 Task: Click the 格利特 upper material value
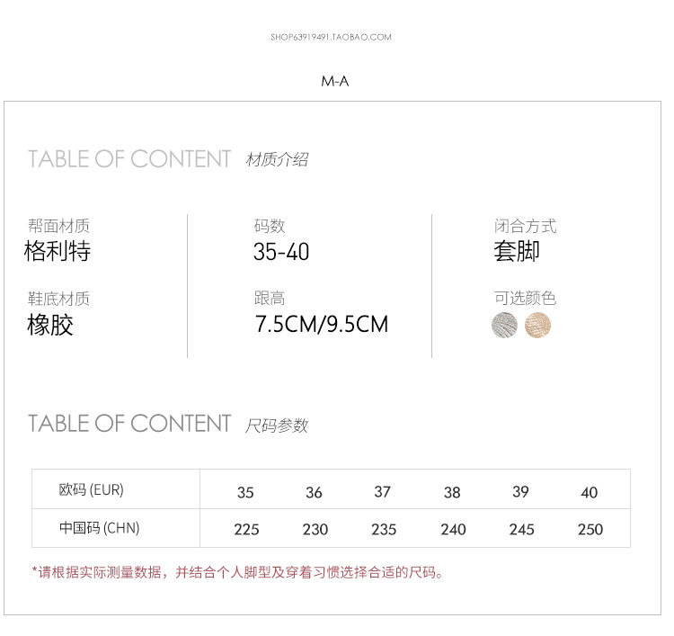pos(58,251)
